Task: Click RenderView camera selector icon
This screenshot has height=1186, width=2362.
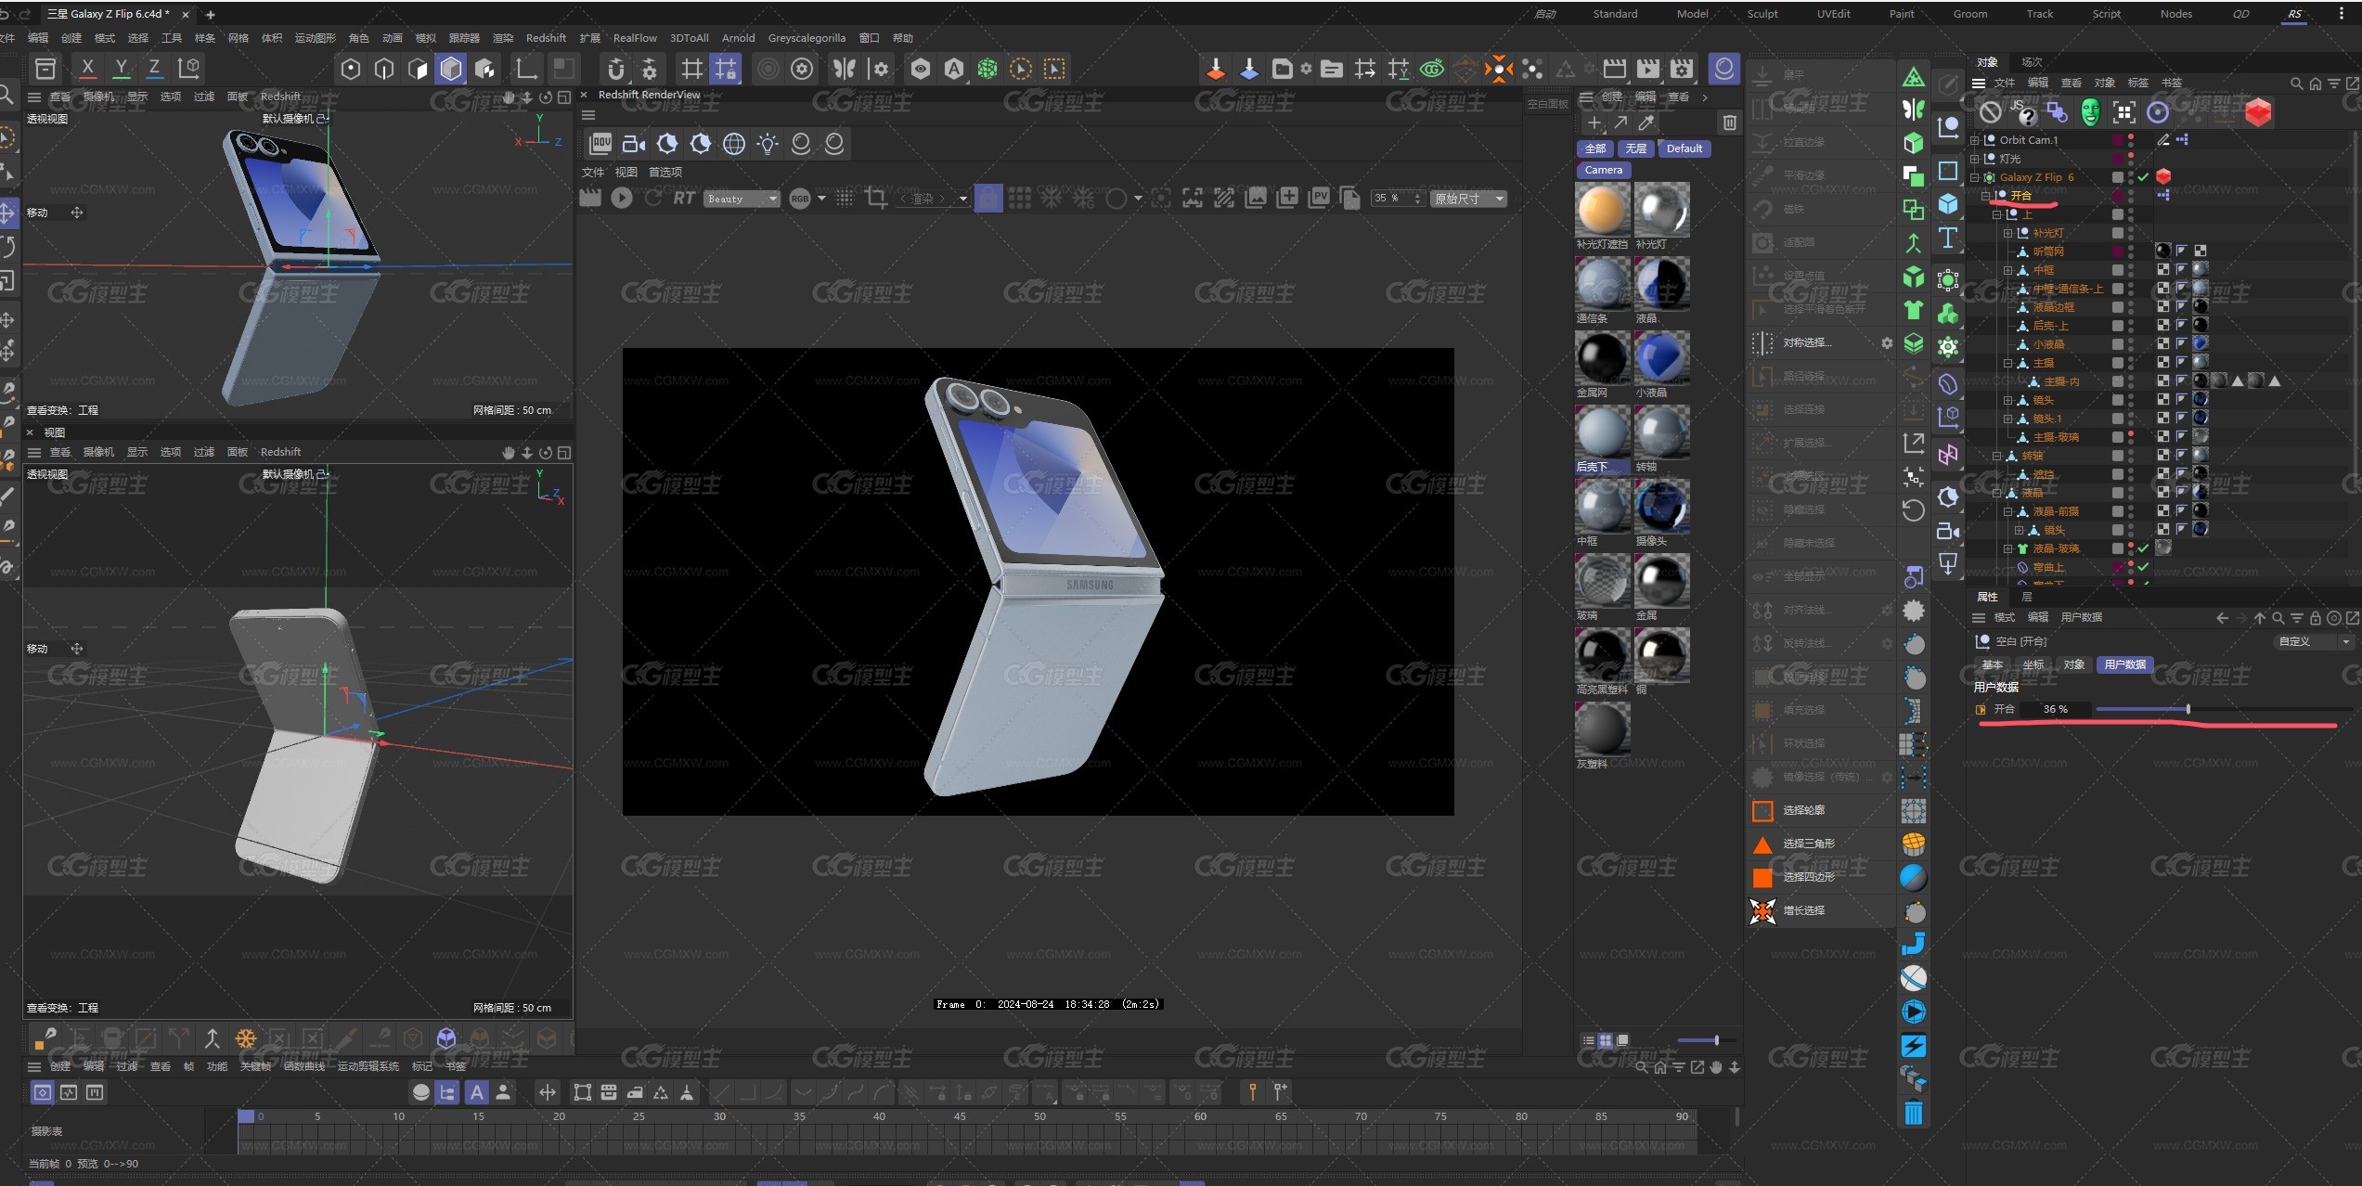Action: [634, 144]
